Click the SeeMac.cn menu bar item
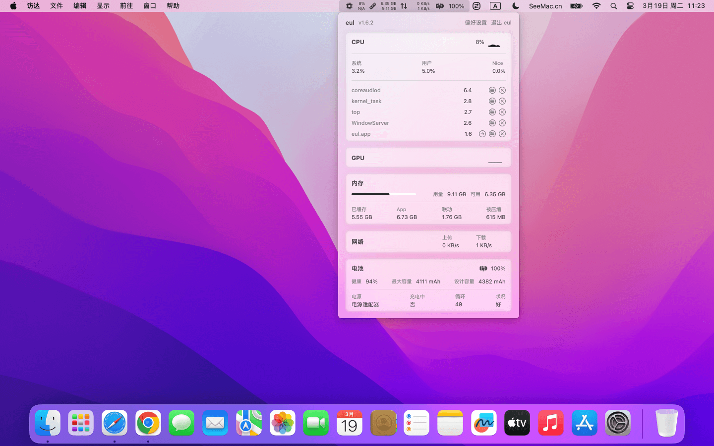The image size is (714, 446). point(545,6)
